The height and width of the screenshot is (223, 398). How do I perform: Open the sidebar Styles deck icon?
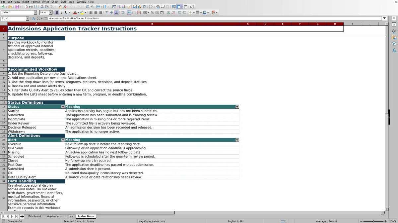pos(394,31)
